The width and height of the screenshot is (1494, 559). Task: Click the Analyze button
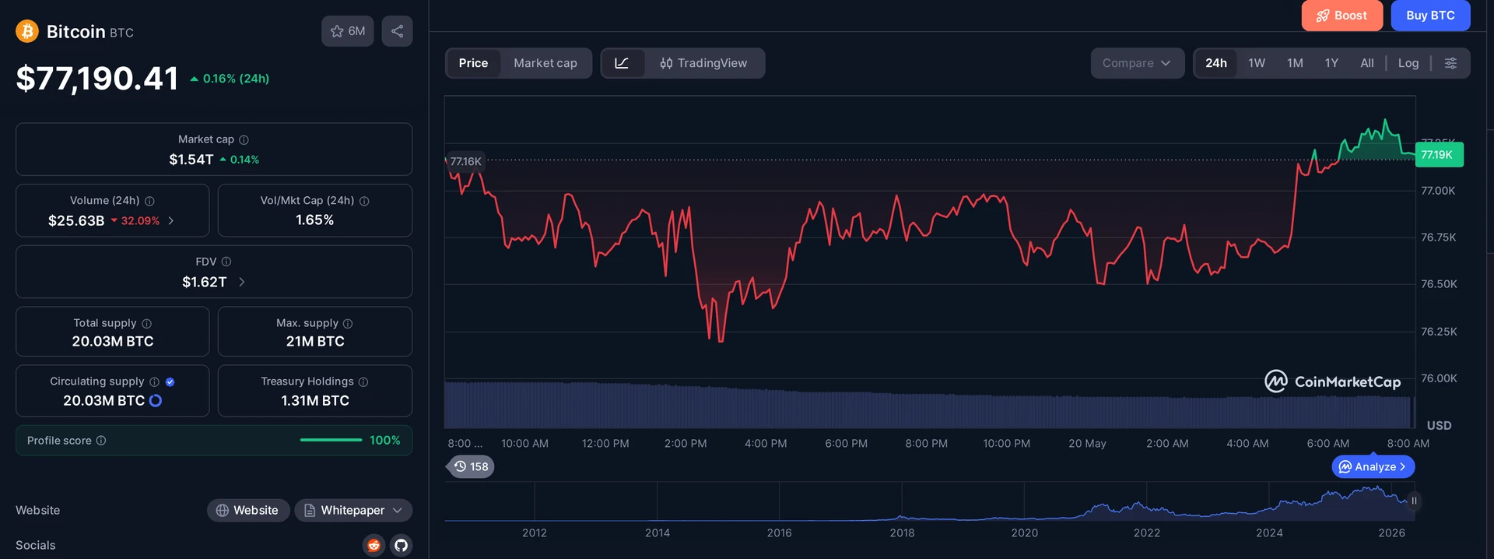[1373, 466]
